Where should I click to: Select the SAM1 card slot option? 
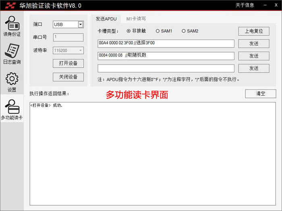(158, 31)
